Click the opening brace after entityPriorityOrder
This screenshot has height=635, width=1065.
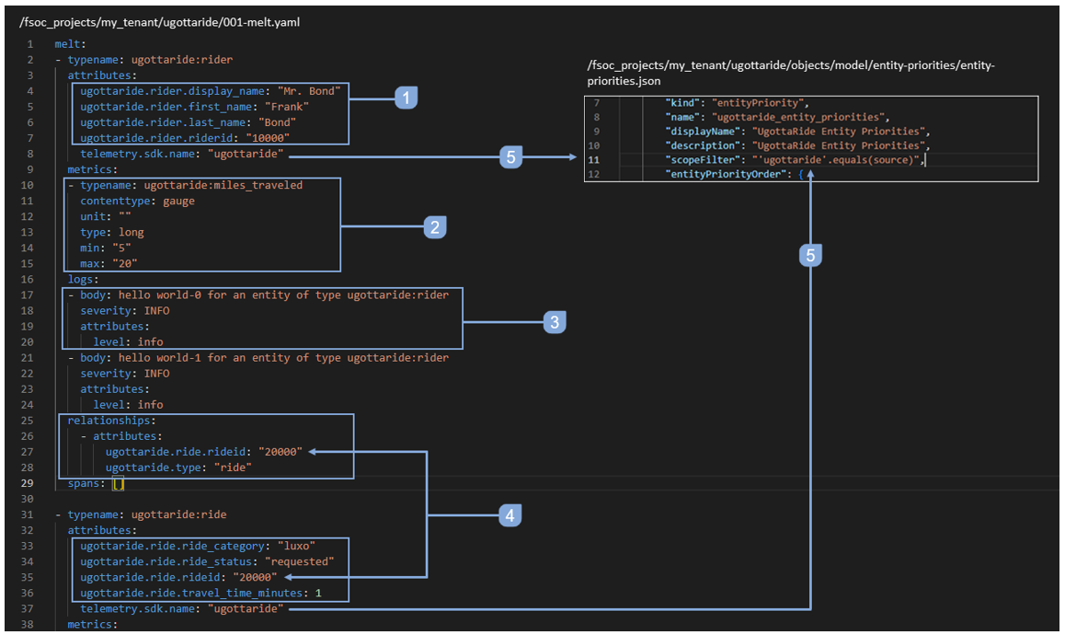[802, 174]
